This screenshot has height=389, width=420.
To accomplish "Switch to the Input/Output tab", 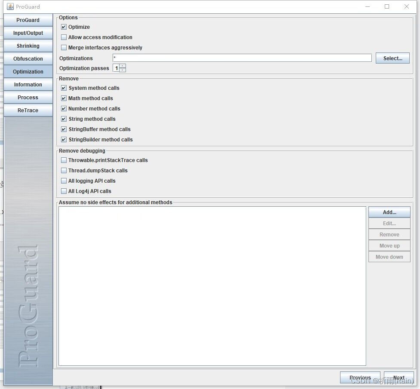I will tap(28, 33).
